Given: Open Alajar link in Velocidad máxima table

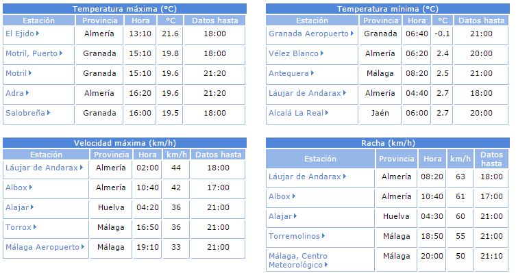Looking at the screenshot, I should coord(17,207).
